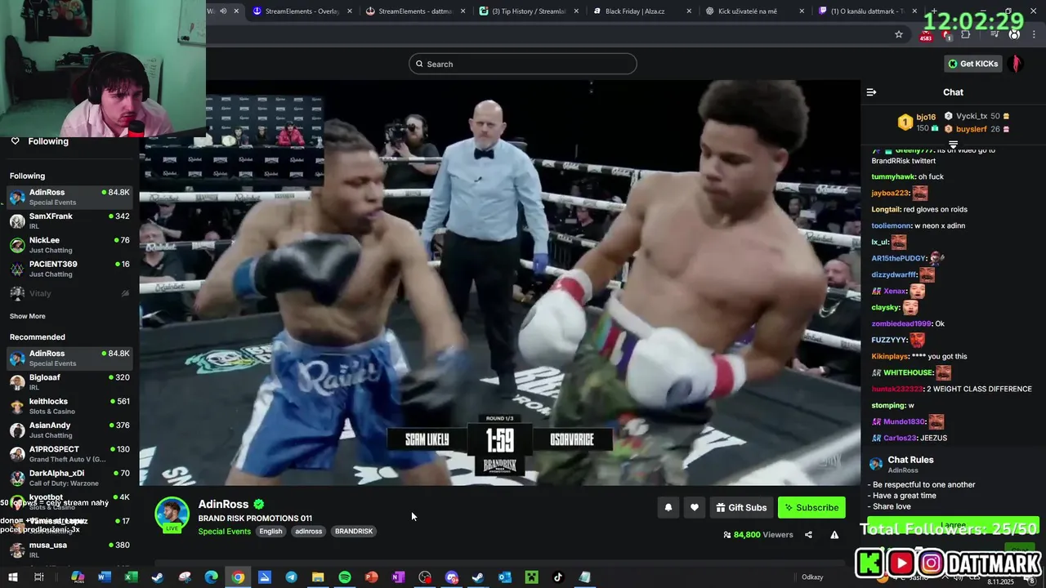Viewport: 1046px width, 588px height.
Task: Close the Black Friday Alza.cz tab
Action: click(689, 11)
